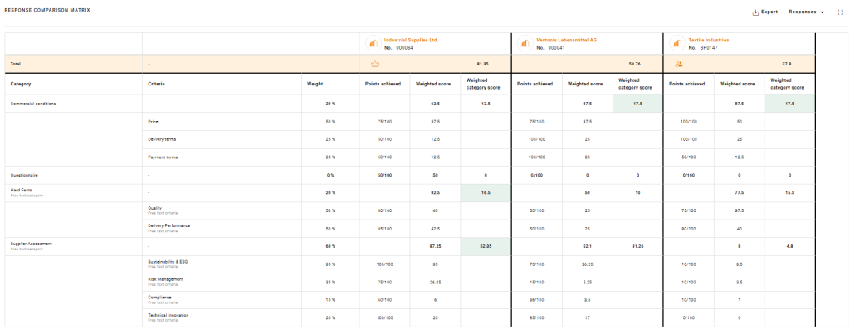850x329 pixels.
Task: Open the Ventonis Lebensmittel AG link
Action: click(x=566, y=40)
